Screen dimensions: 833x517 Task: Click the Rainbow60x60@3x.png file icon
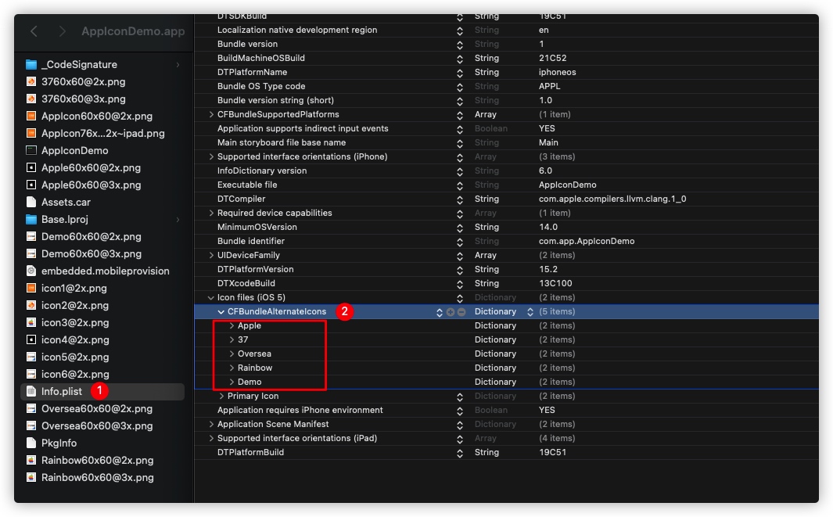click(31, 478)
